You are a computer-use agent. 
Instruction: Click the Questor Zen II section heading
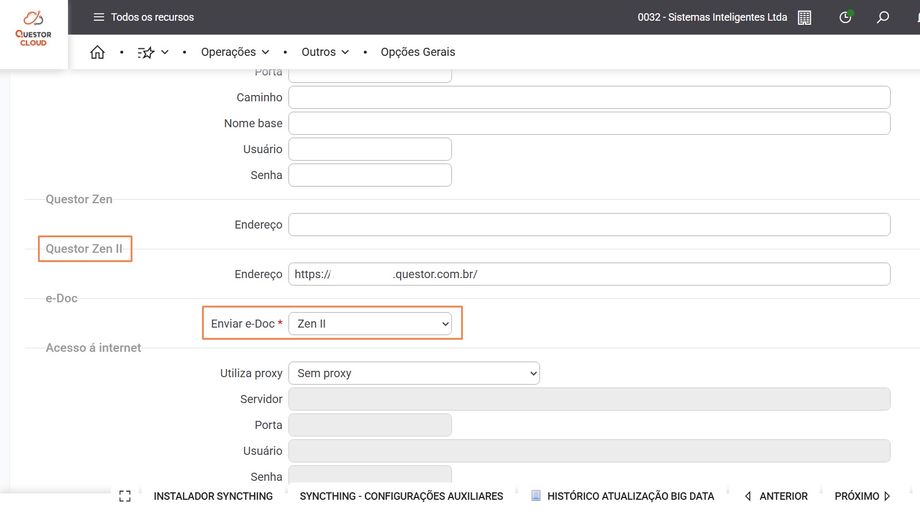coord(84,249)
